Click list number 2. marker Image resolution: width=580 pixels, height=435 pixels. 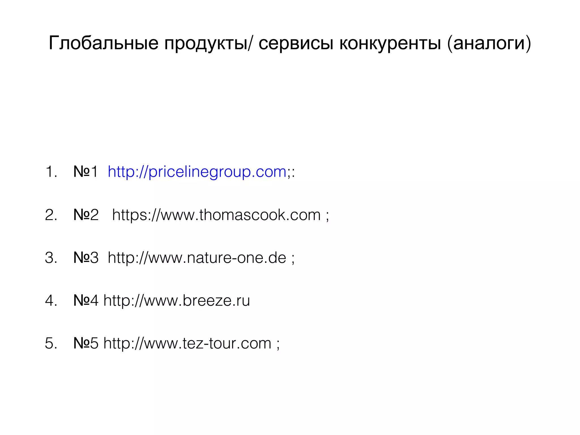coord(51,215)
